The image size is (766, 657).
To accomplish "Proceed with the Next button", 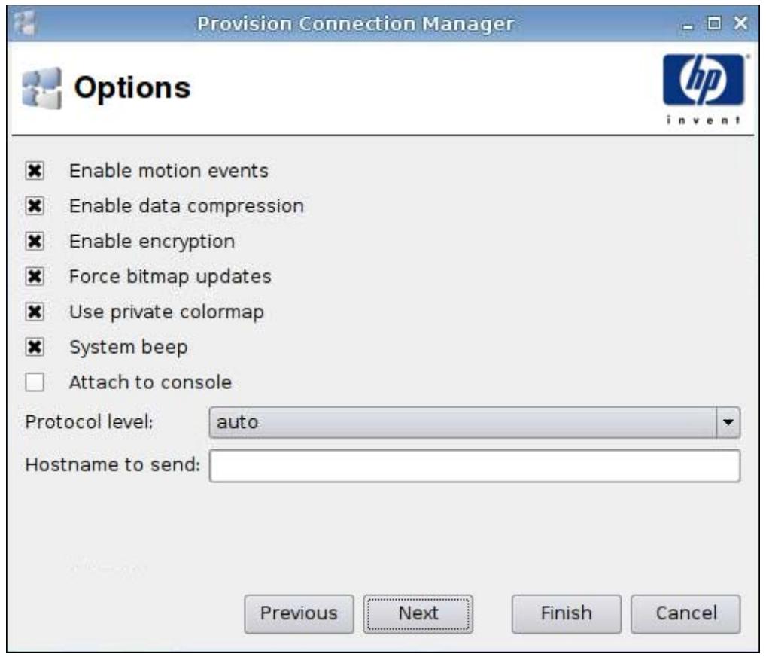I will (x=418, y=613).
